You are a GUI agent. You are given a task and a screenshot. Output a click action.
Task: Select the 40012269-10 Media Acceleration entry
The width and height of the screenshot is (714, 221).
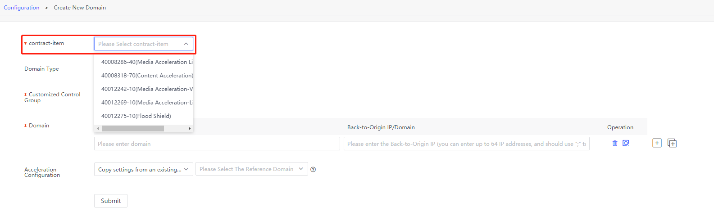pyautogui.click(x=146, y=103)
